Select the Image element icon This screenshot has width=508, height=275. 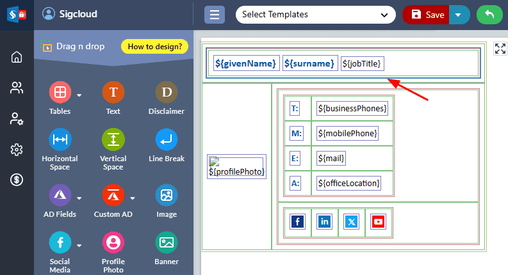coord(167,196)
